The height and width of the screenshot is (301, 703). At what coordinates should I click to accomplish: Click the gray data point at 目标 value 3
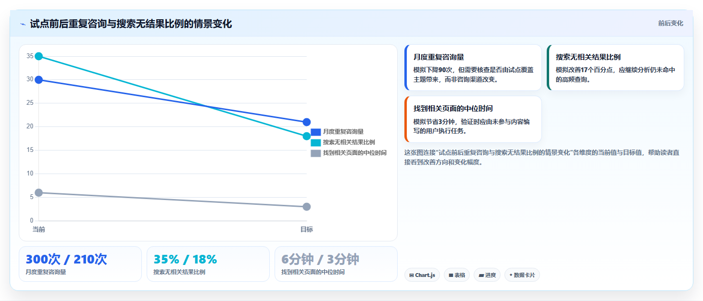coord(307,207)
